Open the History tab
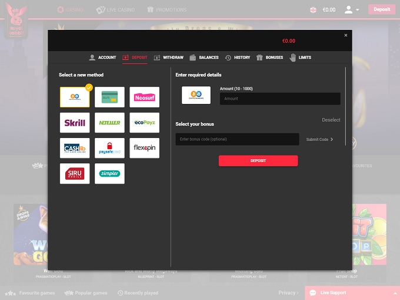This screenshot has height=300, width=400. pos(238,58)
